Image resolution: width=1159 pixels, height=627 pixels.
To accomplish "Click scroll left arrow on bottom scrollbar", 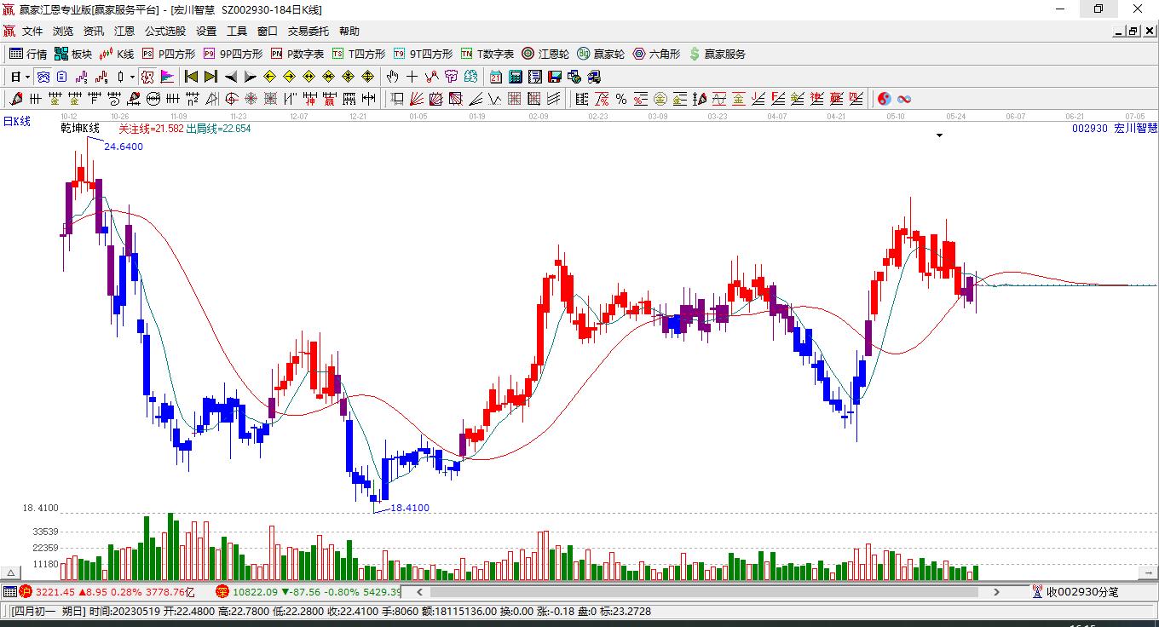I will pos(419,591).
